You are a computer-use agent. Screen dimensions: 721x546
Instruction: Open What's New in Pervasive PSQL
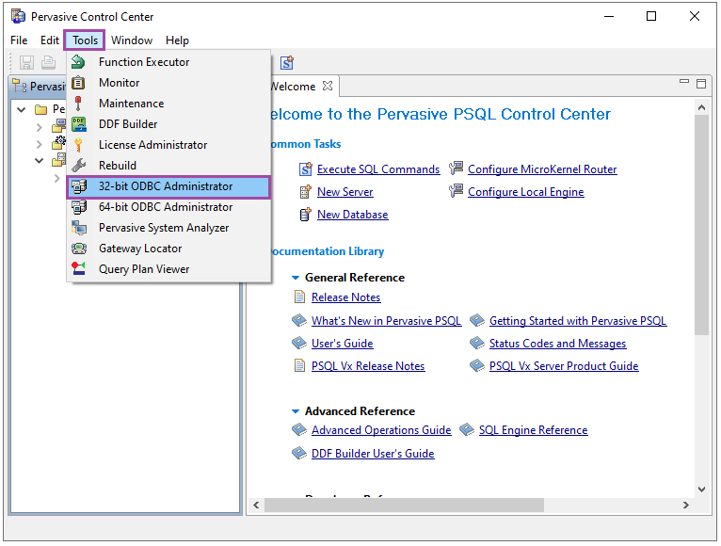coord(386,321)
